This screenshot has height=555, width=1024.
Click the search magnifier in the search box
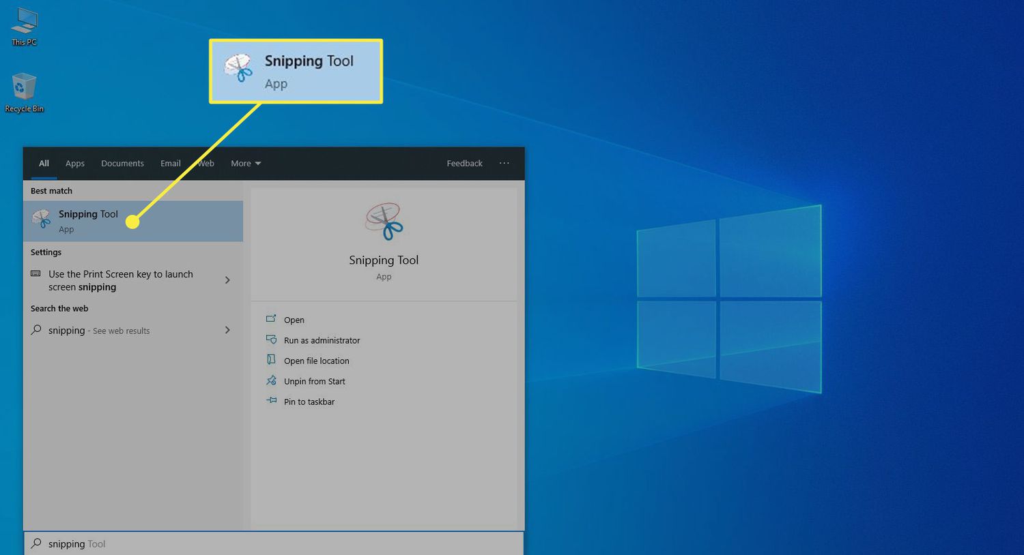pyautogui.click(x=36, y=543)
